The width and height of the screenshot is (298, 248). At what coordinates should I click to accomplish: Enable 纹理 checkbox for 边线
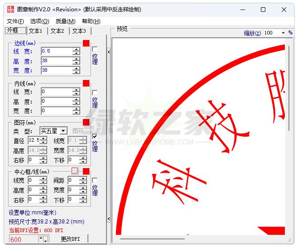(95, 49)
